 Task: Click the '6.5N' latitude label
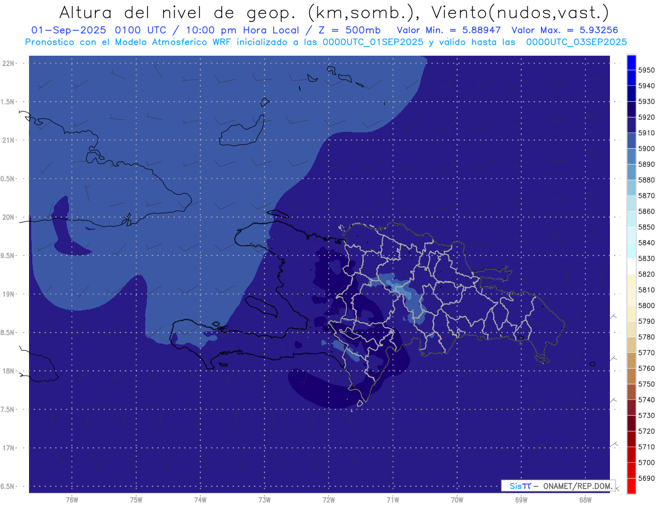click(x=8, y=487)
